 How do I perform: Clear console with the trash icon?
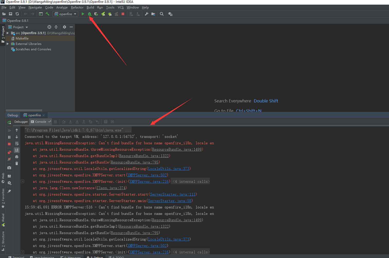coord(17,163)
